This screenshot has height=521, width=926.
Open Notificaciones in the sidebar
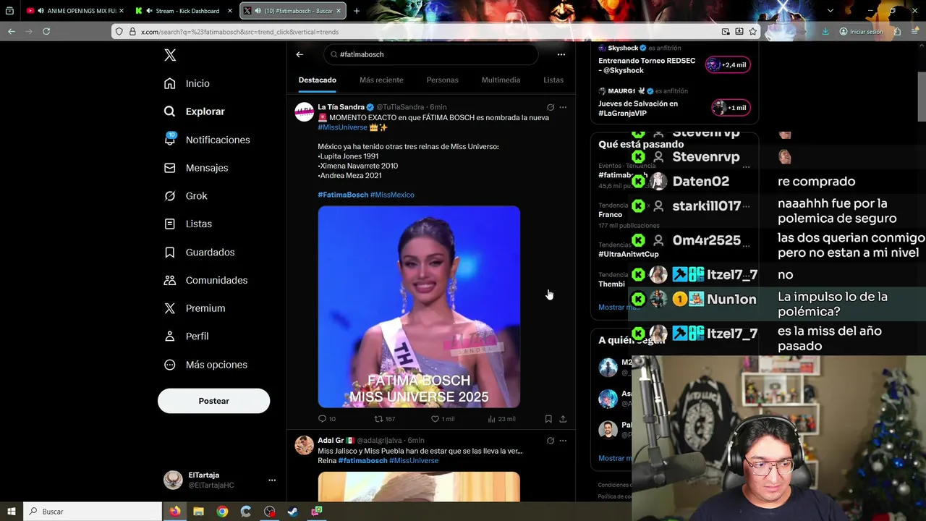click(206, 140)
